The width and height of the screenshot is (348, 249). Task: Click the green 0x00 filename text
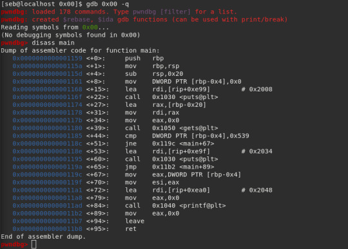coord(90,28)
